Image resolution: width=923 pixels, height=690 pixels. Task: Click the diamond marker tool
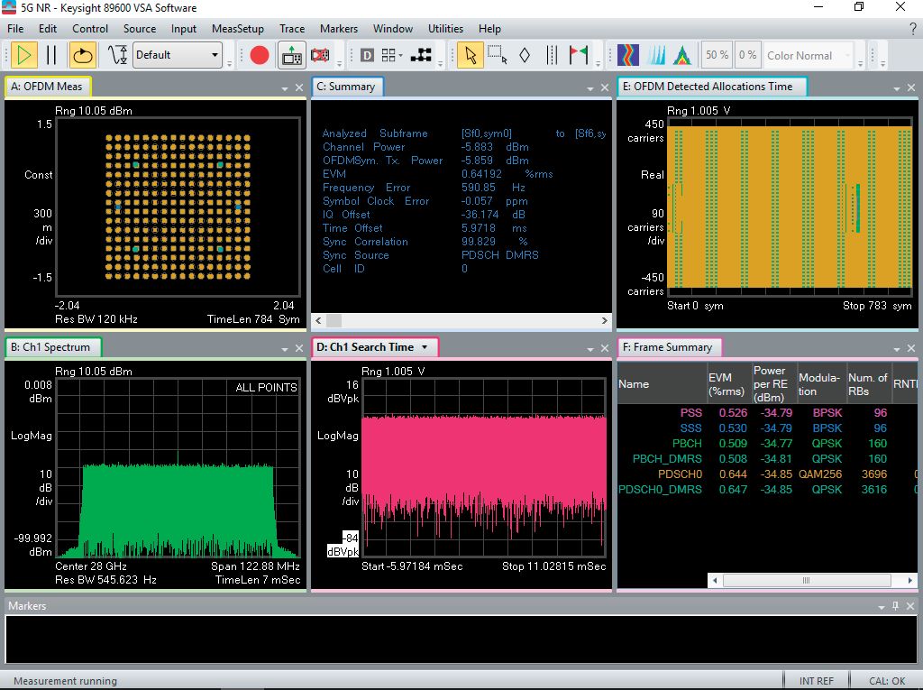click(525, 55)
